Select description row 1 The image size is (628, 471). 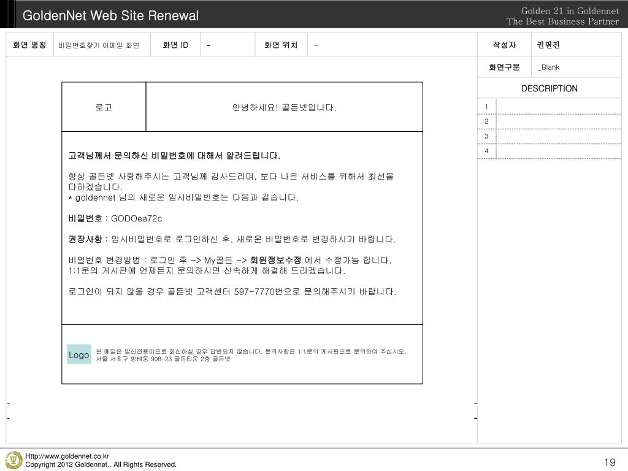coord(549,107)
